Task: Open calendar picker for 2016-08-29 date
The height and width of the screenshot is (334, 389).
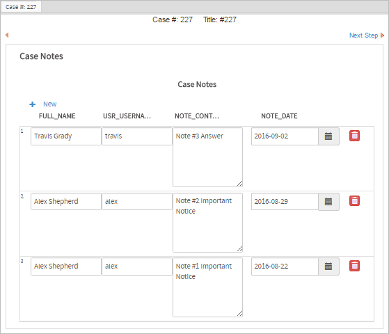Action: click(x=328, y=202)
